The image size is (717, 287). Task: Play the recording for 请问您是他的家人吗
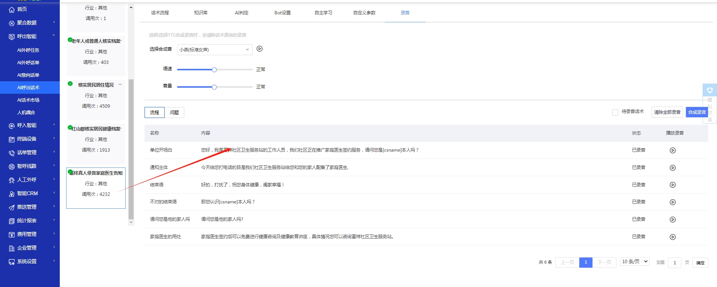(x=673, y=220)
